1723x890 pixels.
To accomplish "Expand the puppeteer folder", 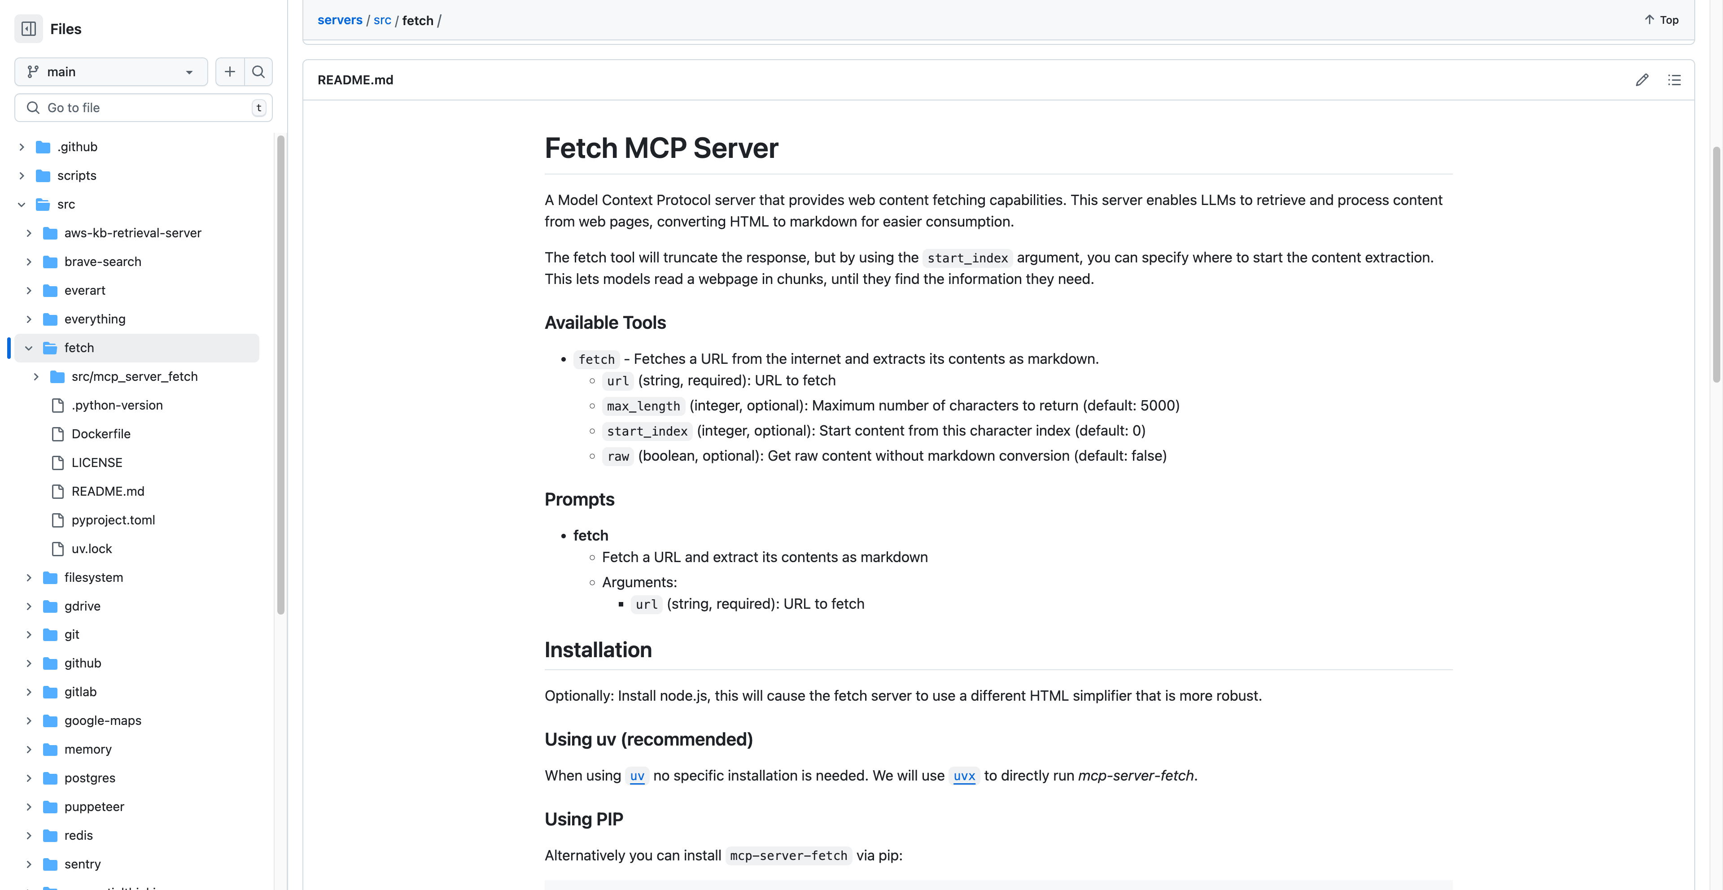I will pyautogui.click(x=29, y=807).
